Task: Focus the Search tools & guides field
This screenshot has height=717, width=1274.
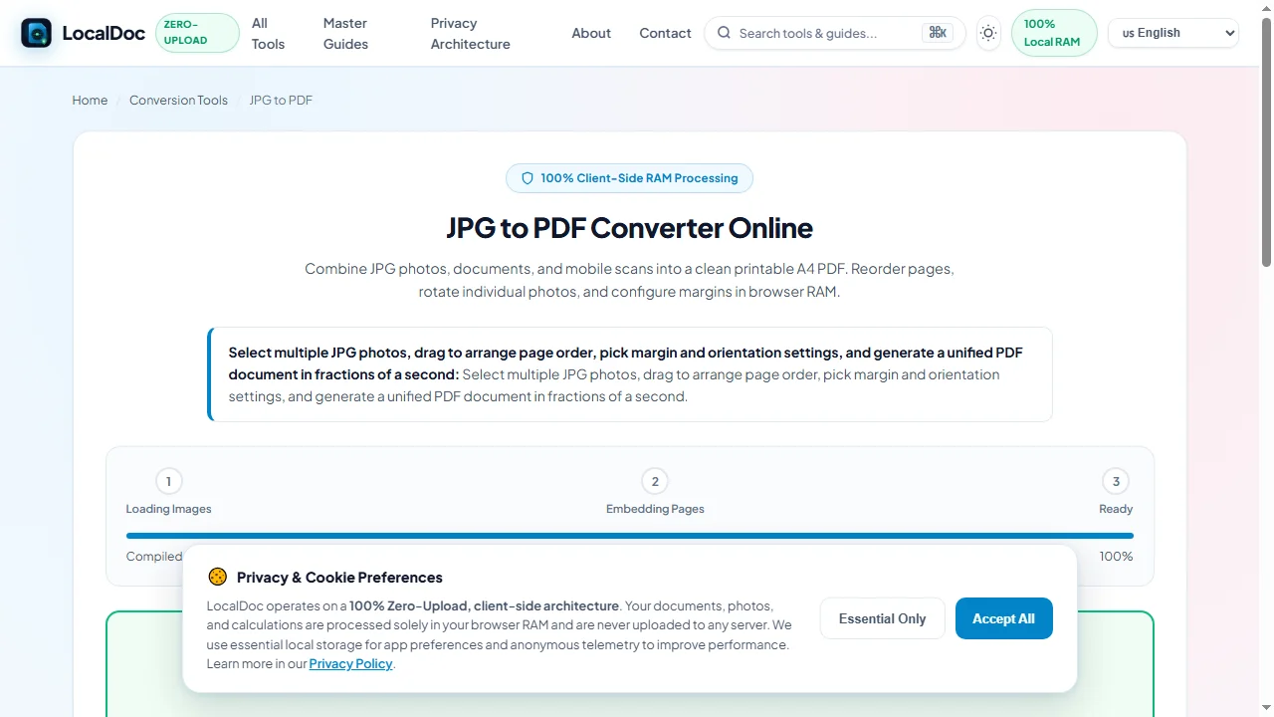Action: click(834, 33)
